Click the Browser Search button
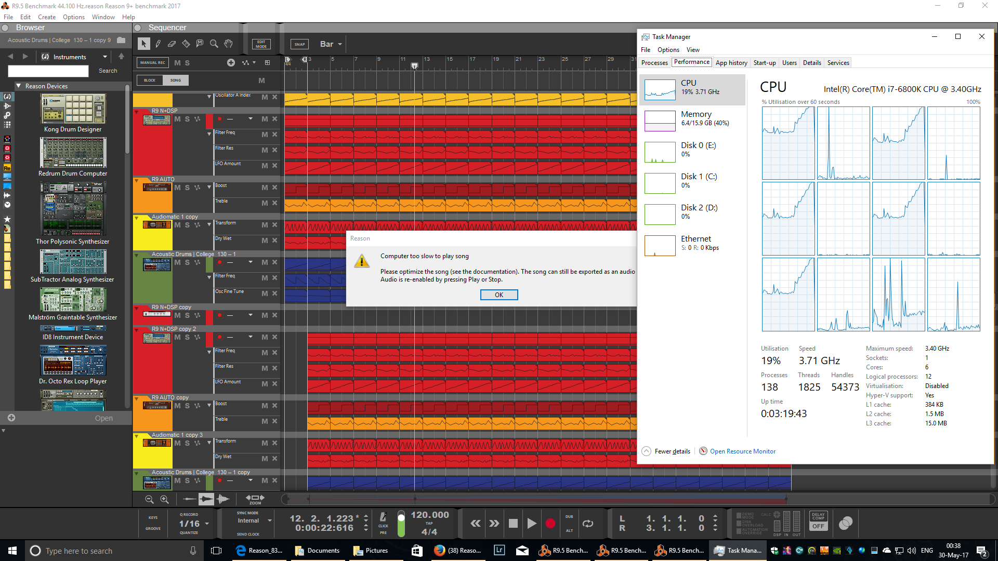The image size is (998, 561). [x=108, y=71]
